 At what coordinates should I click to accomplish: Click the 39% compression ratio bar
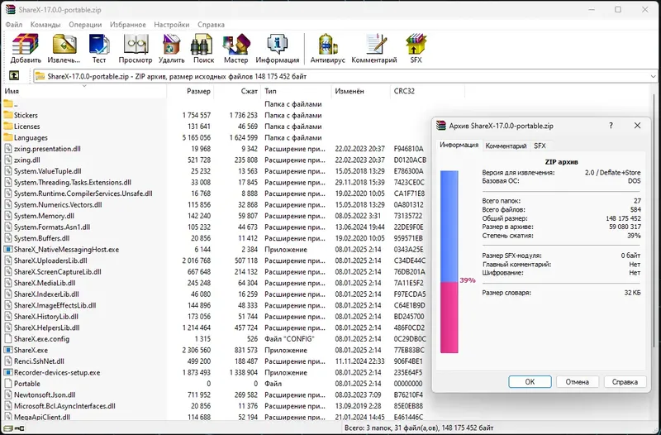coord(449,261)
